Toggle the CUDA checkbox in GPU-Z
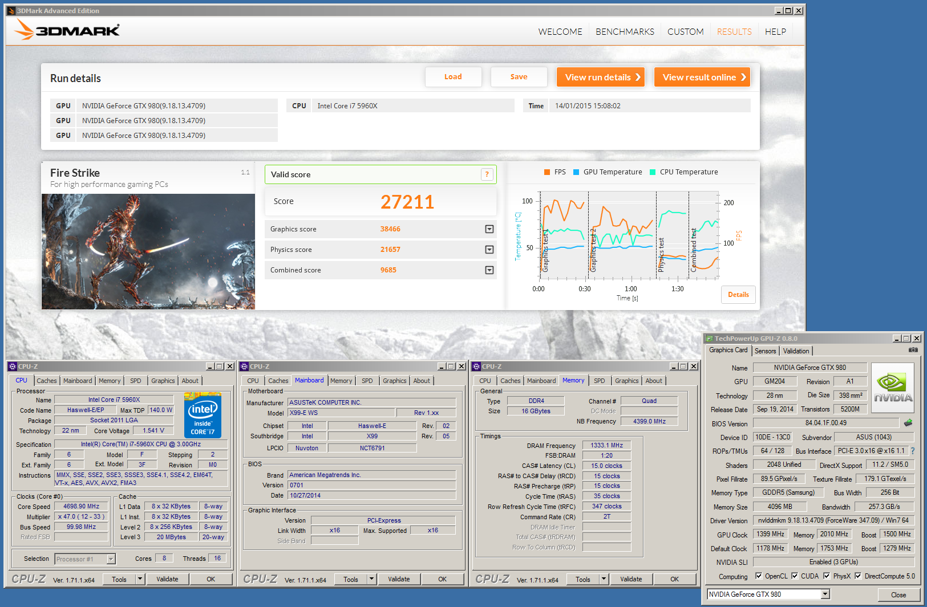927x607 pixels. click(795, 576)
